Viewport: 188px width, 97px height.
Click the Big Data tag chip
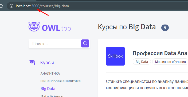pyautogui.click(x=142, y=62)
